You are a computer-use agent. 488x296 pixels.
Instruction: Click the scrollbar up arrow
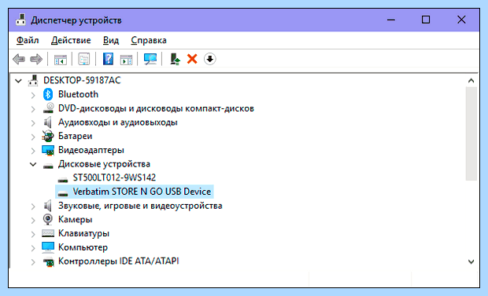[471, 81]
